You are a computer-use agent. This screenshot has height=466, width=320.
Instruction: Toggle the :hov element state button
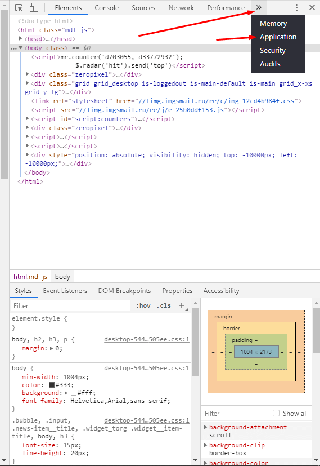[143, 306]
